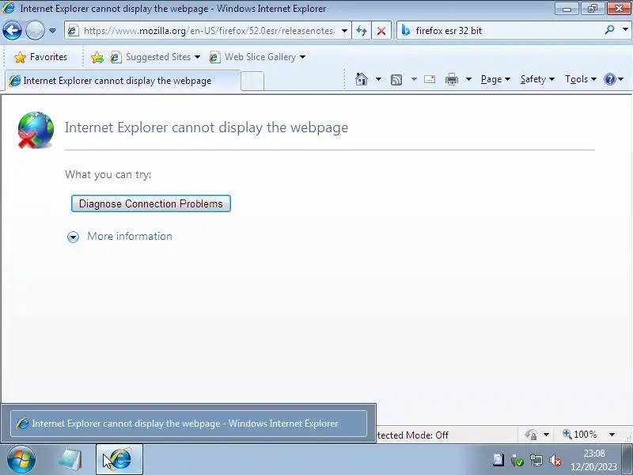The height and width of the screenshot is (475, 633).
Task: Open the Web Slice Gallery dropdown
Action: (257, 57)
